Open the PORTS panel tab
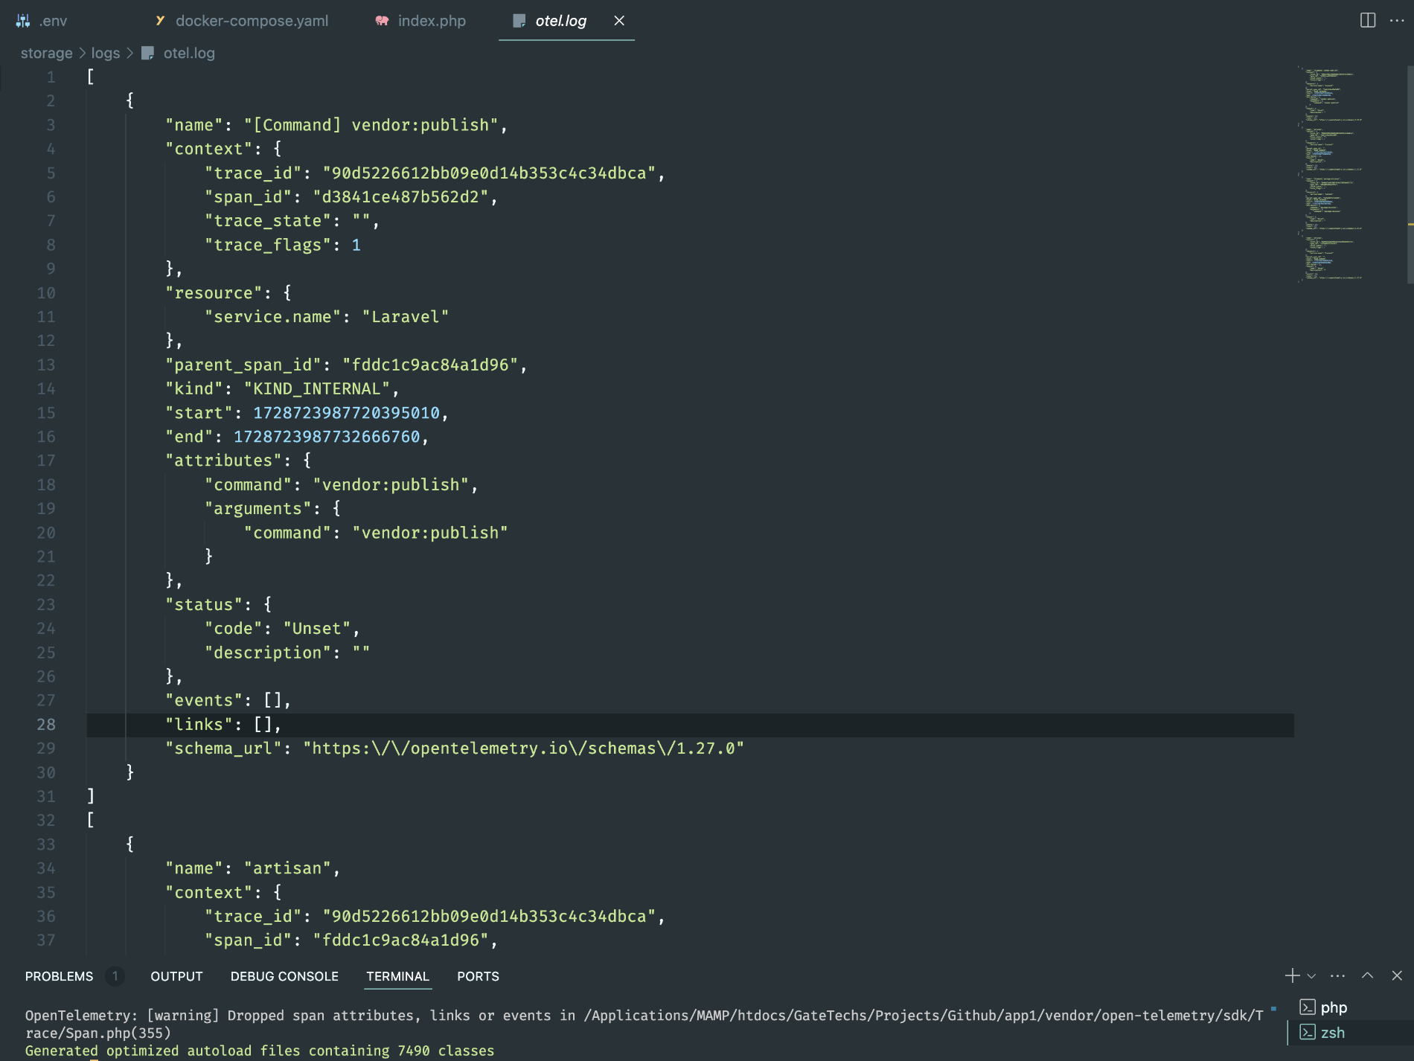 [x=478, y=976]
